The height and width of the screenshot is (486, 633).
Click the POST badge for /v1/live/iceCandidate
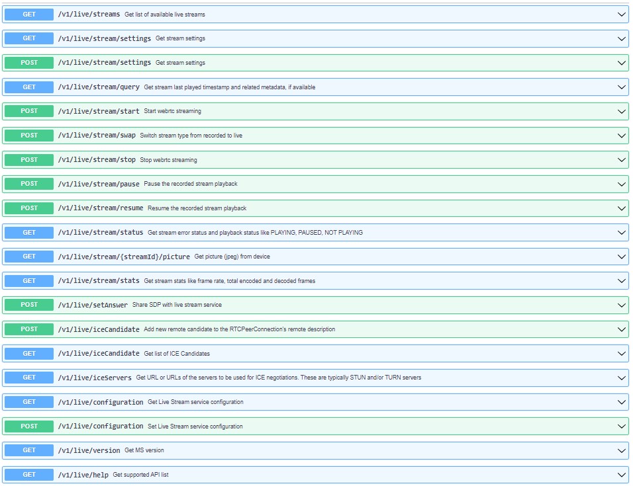29,329
